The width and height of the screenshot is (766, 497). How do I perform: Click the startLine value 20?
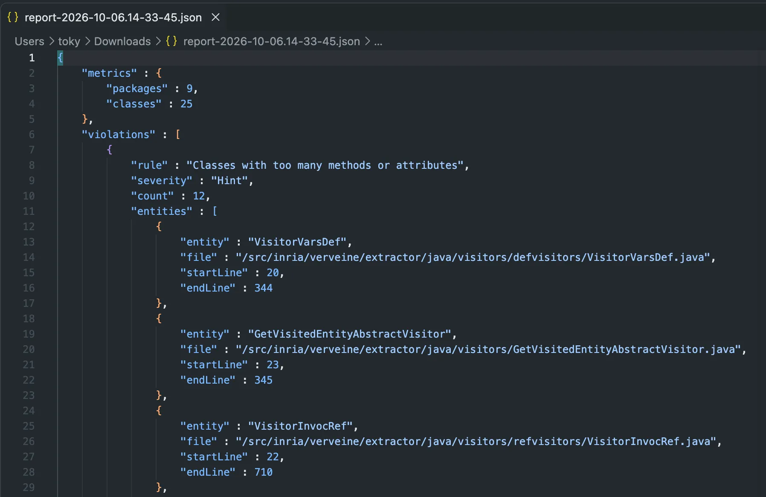click(273, 272)
